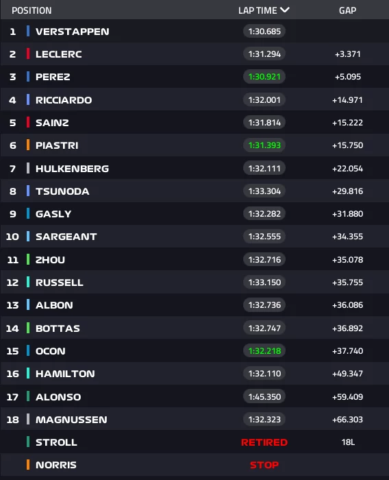Viewport: 389px width, 480px height.
Task: Click Norris's orange team color bar
Action: 28,465
